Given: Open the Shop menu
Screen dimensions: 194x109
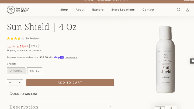Looking at the screenshot, I should click(64, 10).
